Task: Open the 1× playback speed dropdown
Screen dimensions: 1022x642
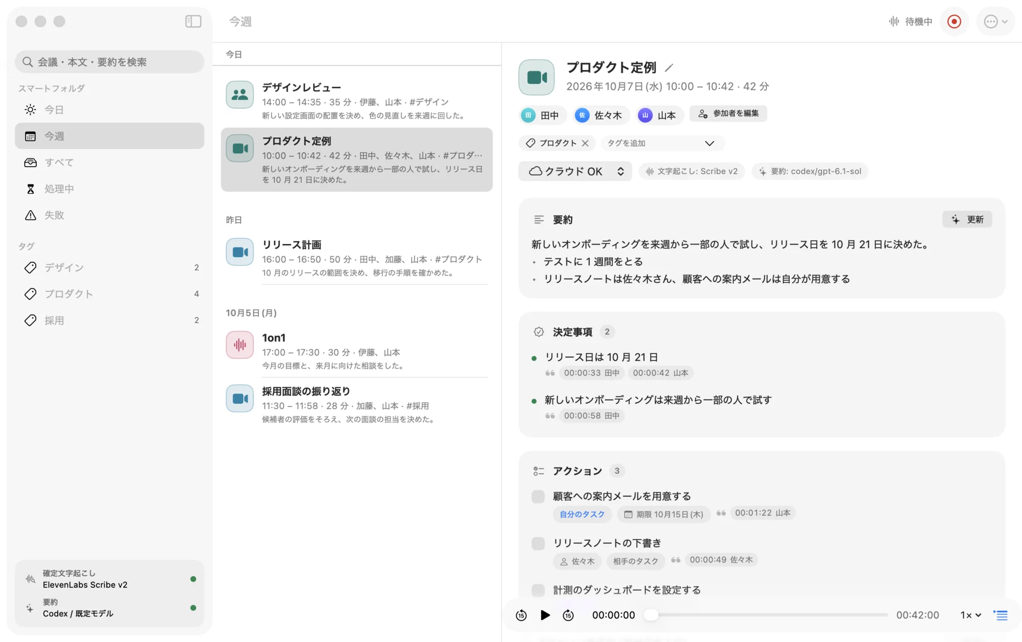Action: (x=971, y=615)
